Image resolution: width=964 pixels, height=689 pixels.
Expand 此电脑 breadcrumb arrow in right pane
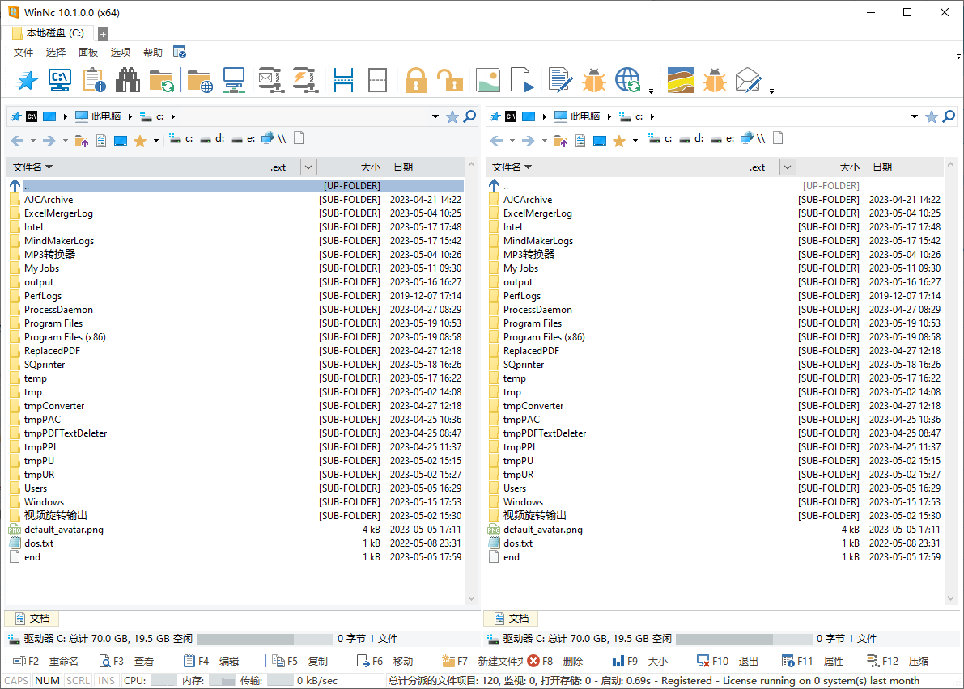point(609,116)
